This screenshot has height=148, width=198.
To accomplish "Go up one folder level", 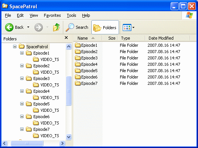I will tap(56, 27).
